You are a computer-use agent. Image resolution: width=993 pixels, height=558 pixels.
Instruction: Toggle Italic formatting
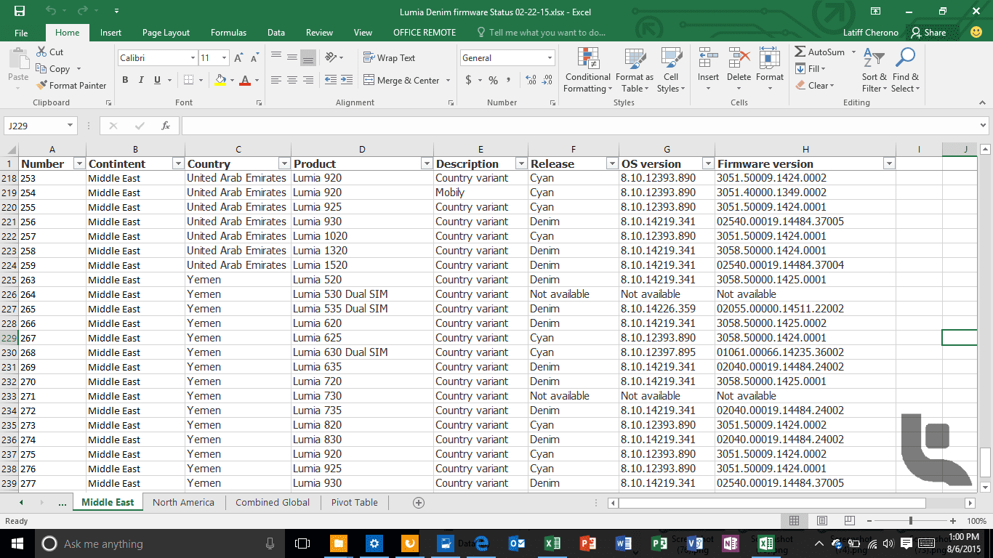coord(141,81)
